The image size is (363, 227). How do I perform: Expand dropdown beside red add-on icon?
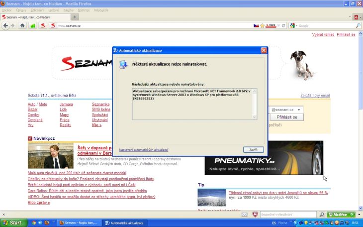(x=361, y=17)
